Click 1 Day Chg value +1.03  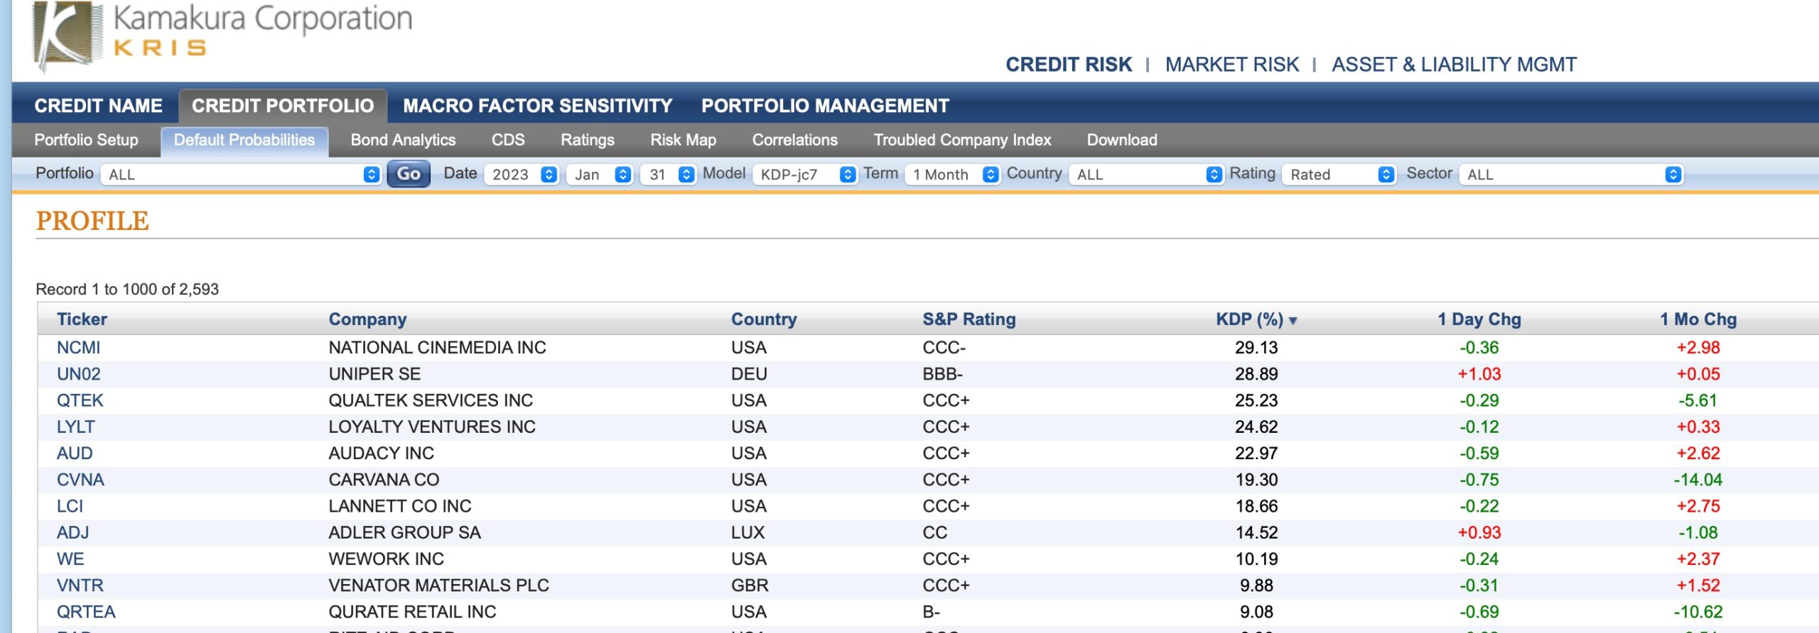pos(1479,374)
